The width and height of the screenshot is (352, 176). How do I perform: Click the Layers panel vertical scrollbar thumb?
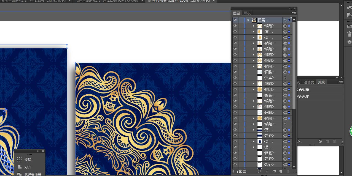click(294, 65)
